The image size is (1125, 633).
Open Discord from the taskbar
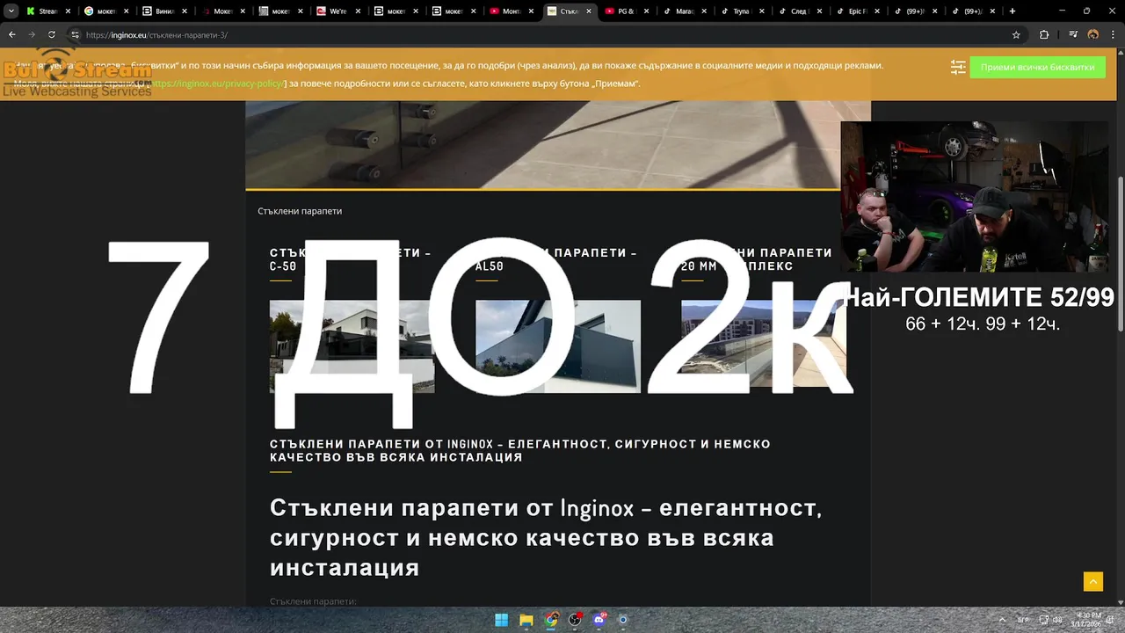click(x=599, y=620)
